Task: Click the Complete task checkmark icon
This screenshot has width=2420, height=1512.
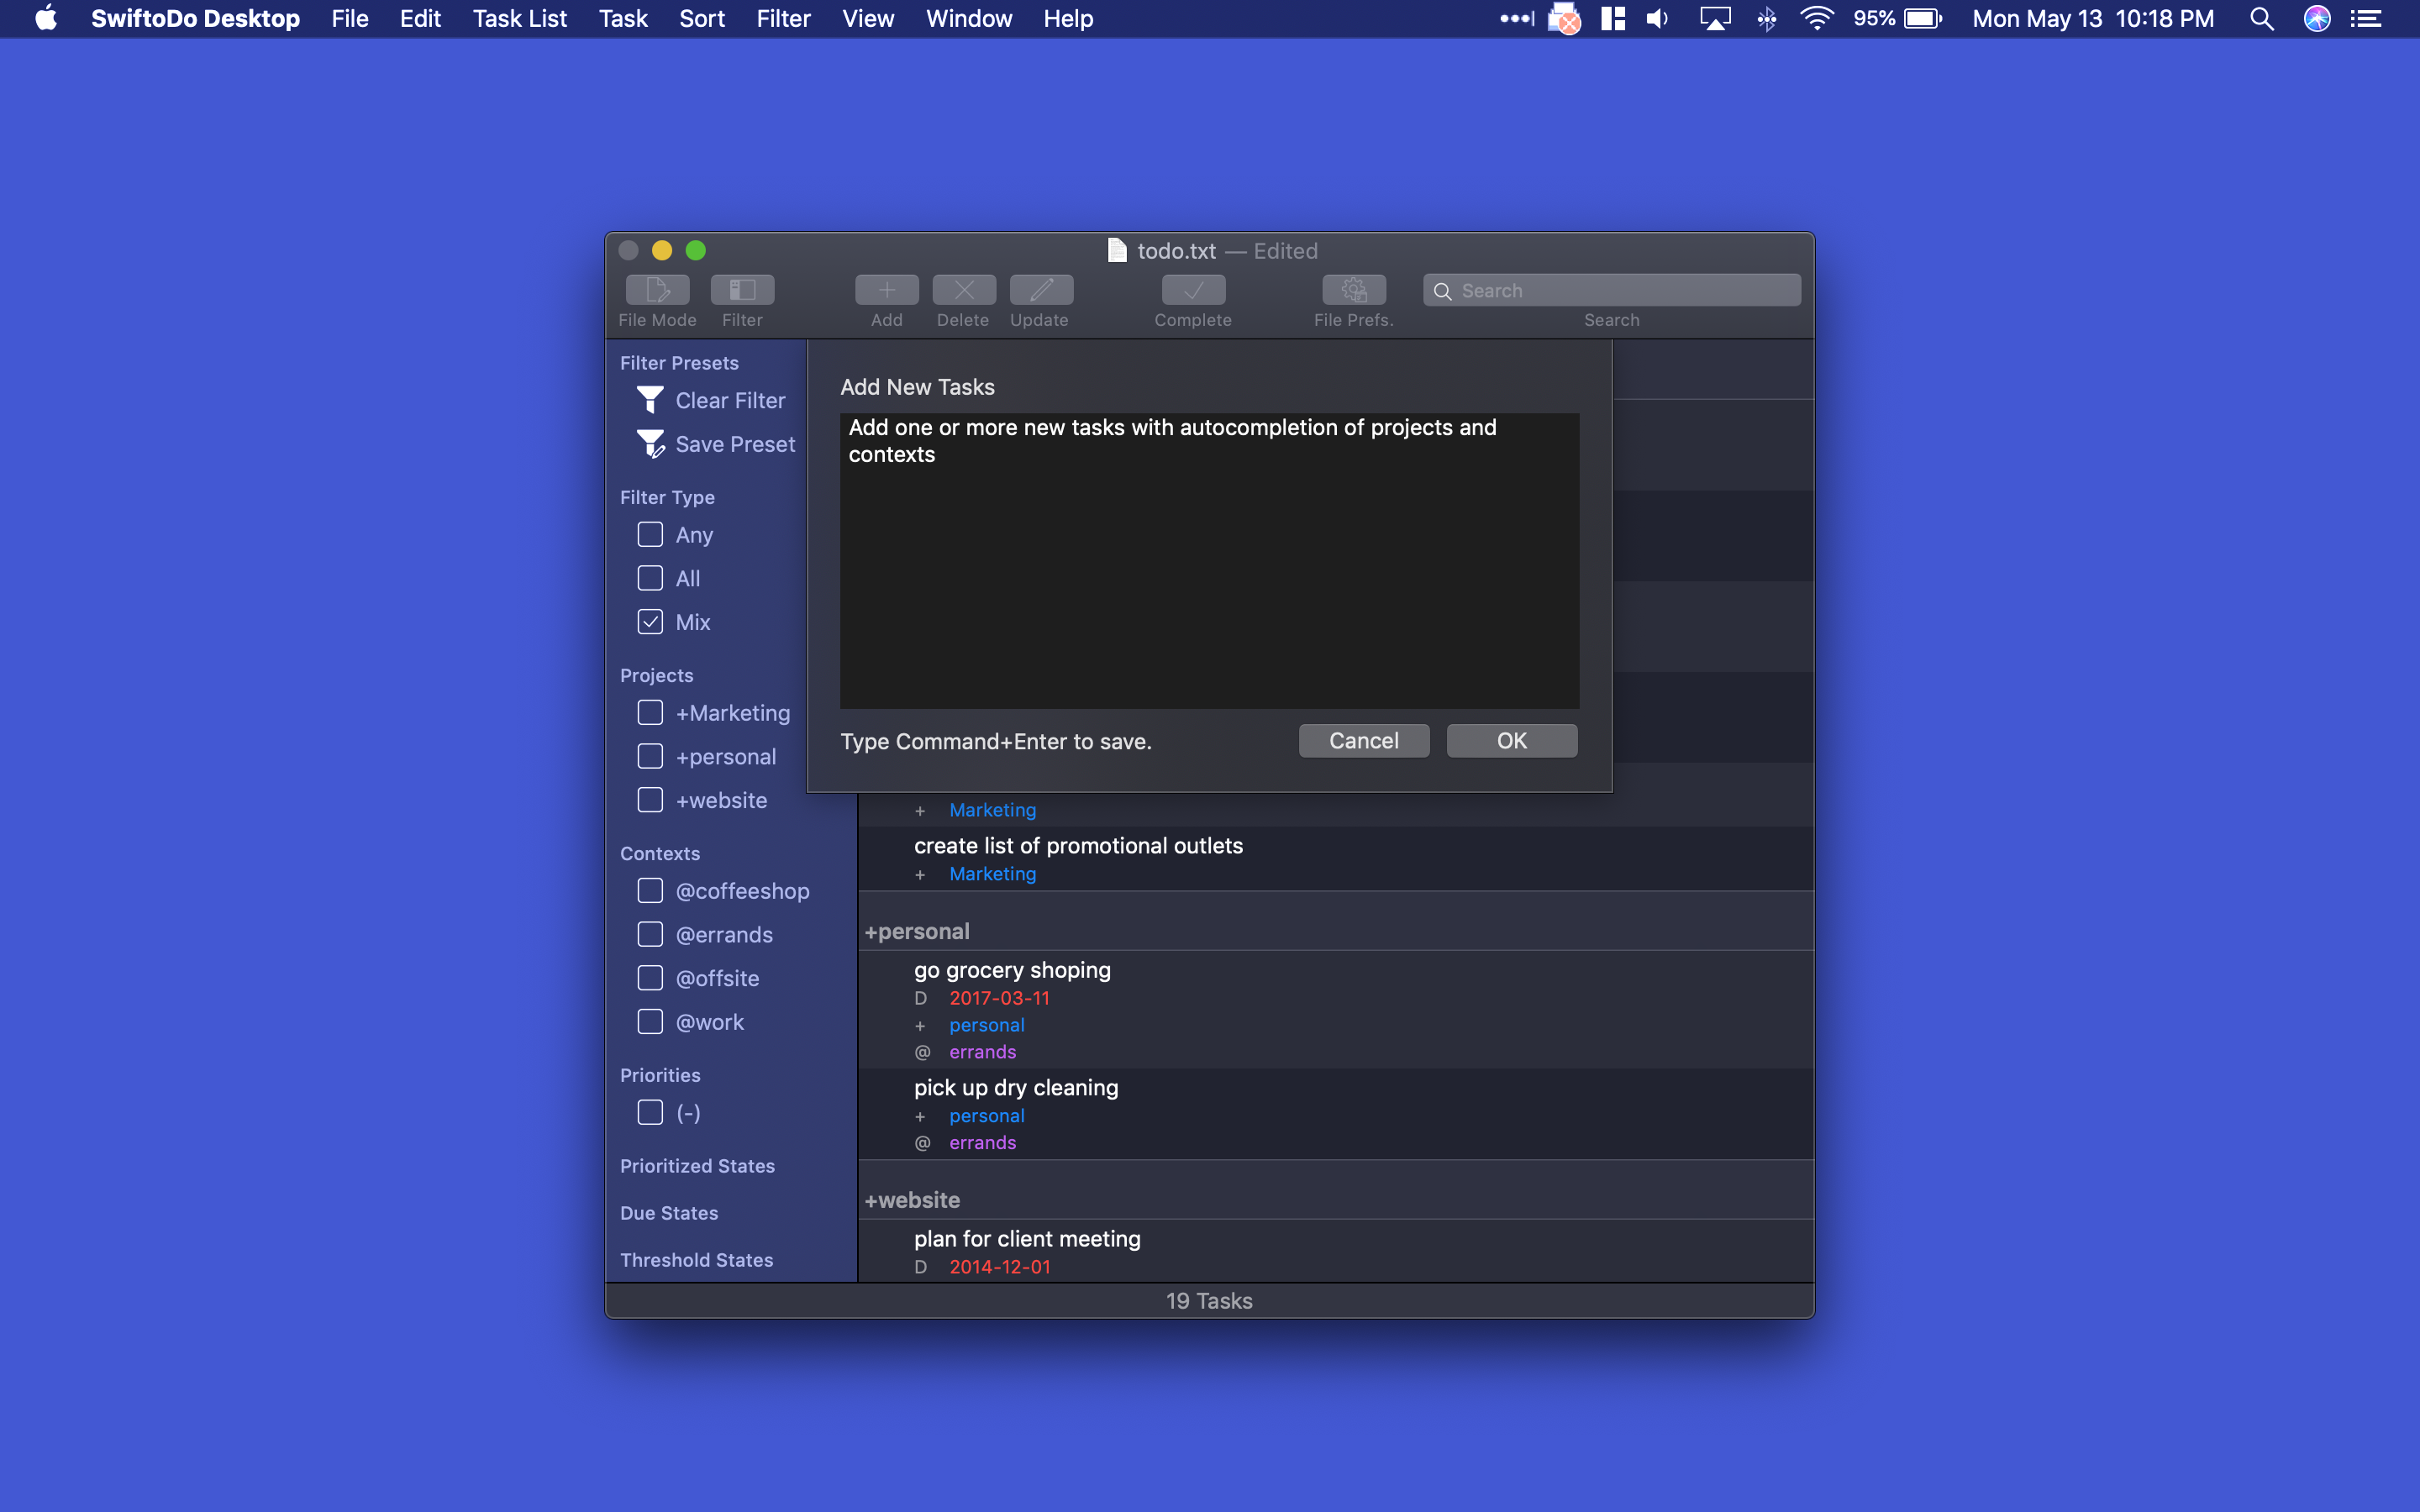Action: 1192,290
